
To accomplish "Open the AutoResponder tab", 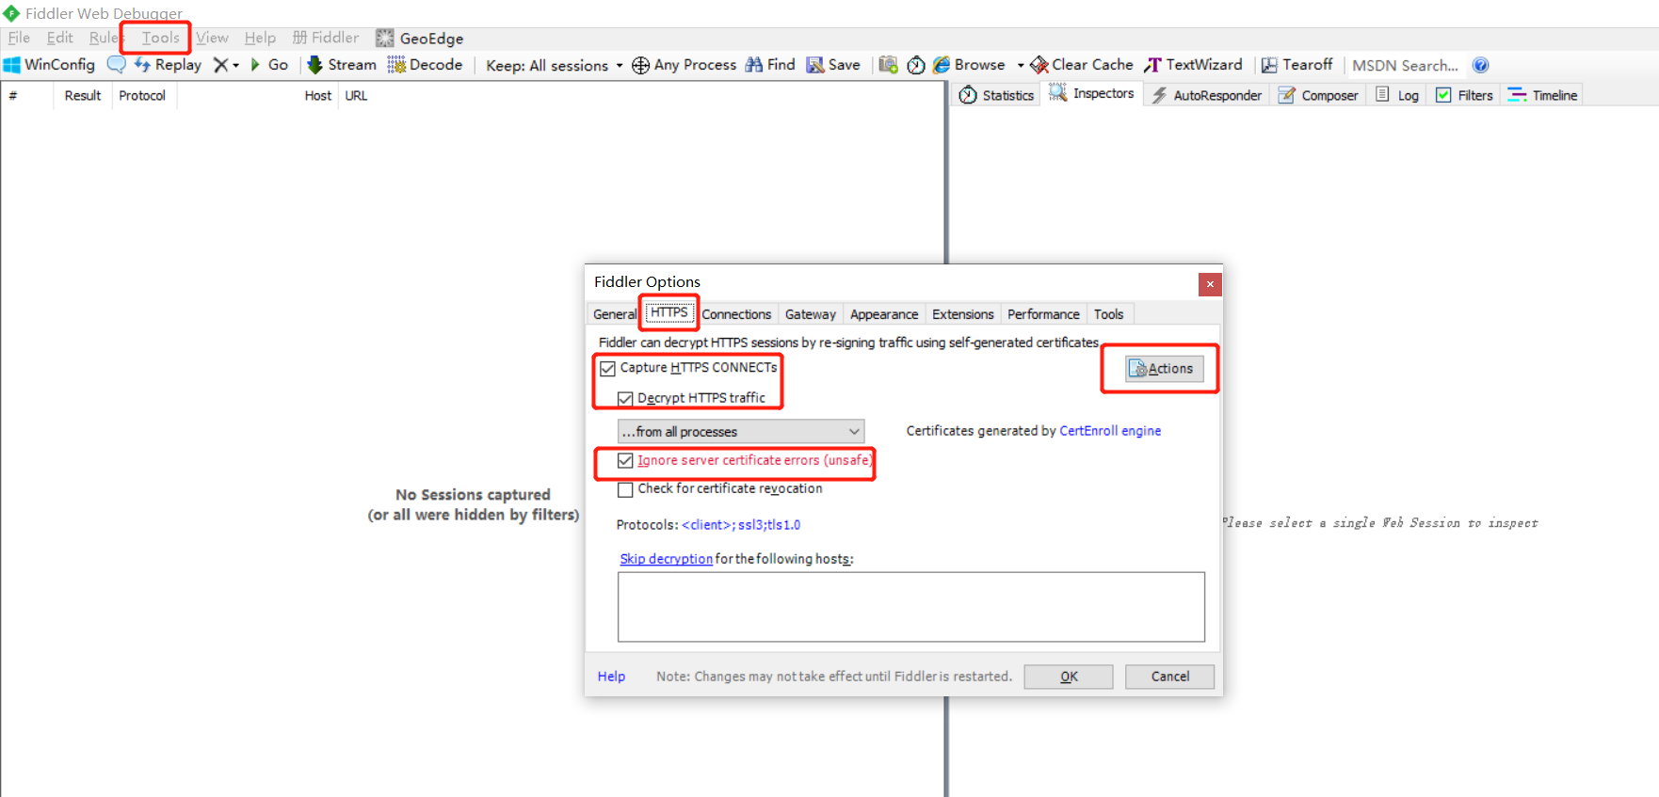I will click(x=1206, y=95).
